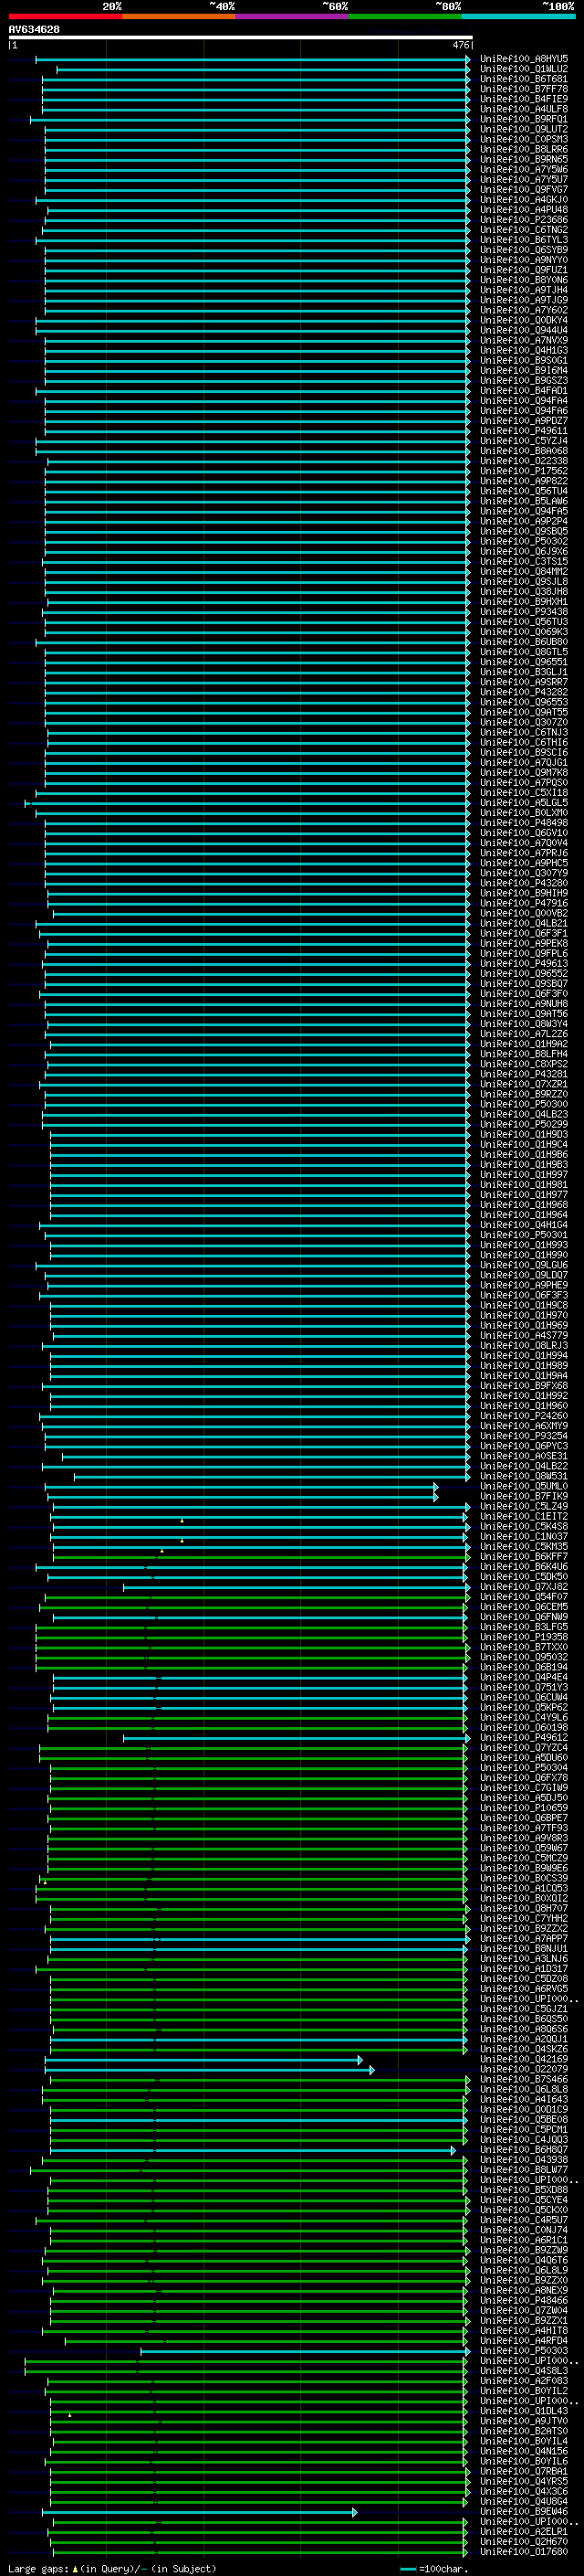Select hit label UniRef100_P19358
The image size is (584, 2576).
coord(524,1638)
